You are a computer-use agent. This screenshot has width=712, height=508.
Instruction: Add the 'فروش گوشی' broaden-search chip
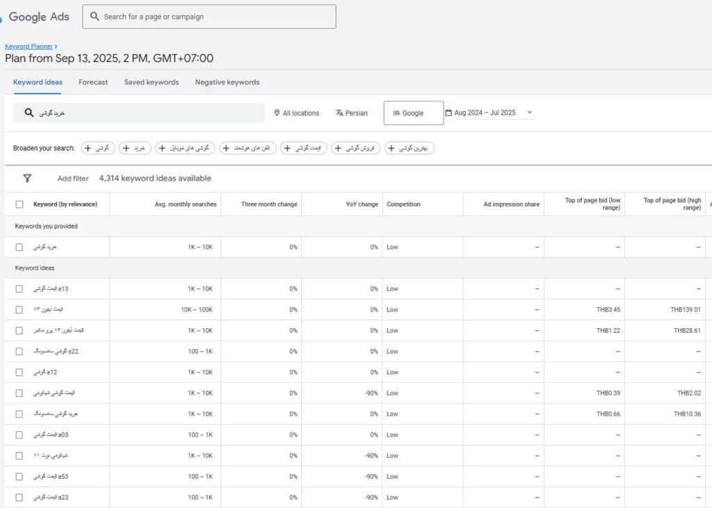coord(355,148)
